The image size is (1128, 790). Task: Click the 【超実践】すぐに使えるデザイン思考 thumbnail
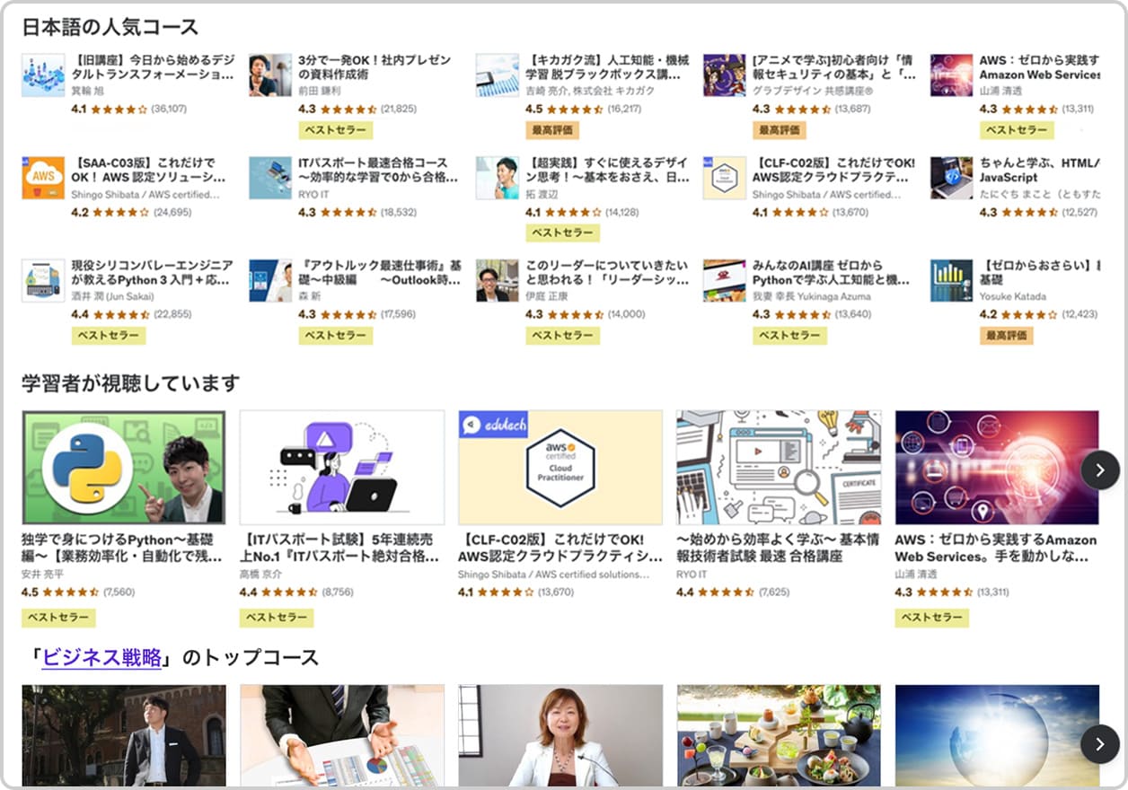point(498,178)
